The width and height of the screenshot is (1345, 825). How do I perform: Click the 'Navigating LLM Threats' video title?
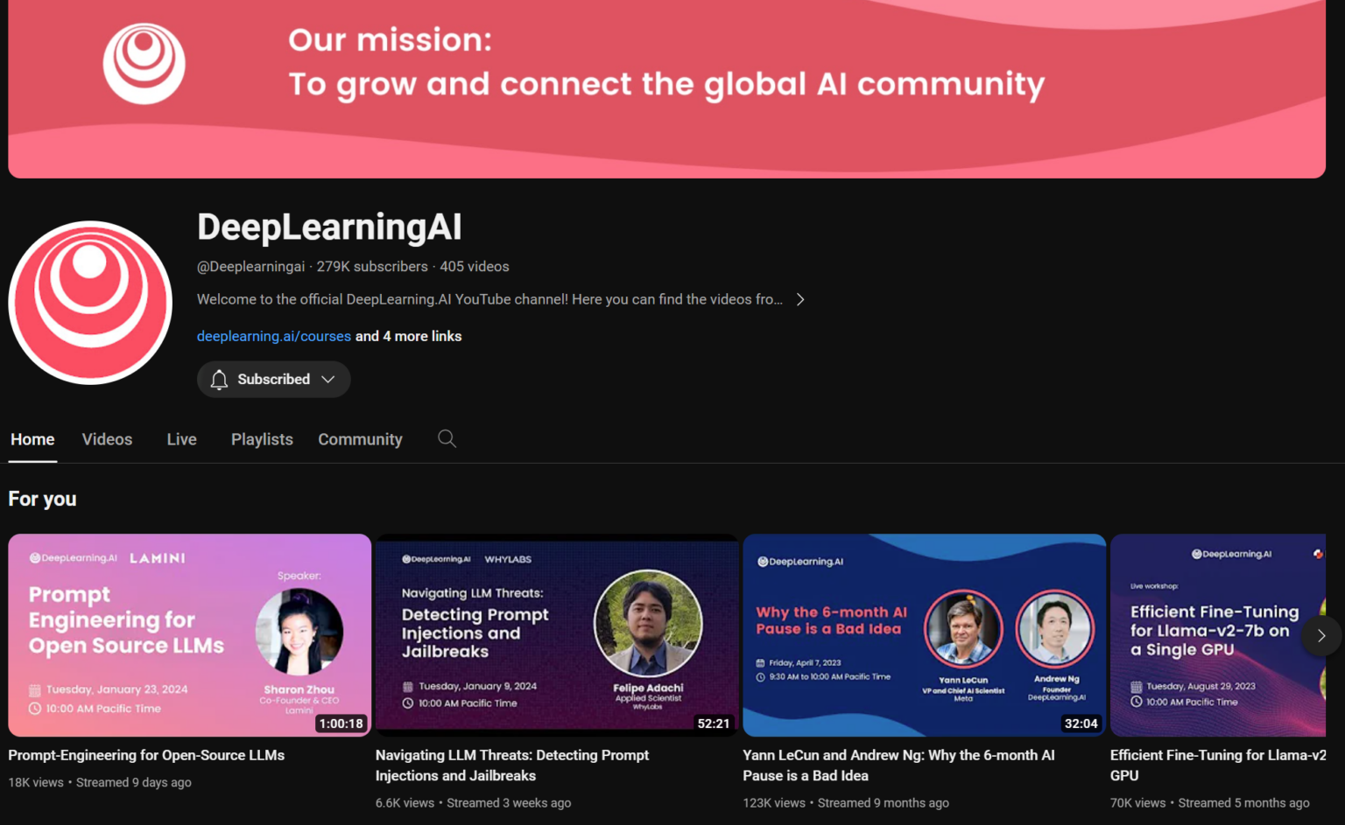(512, 766)
